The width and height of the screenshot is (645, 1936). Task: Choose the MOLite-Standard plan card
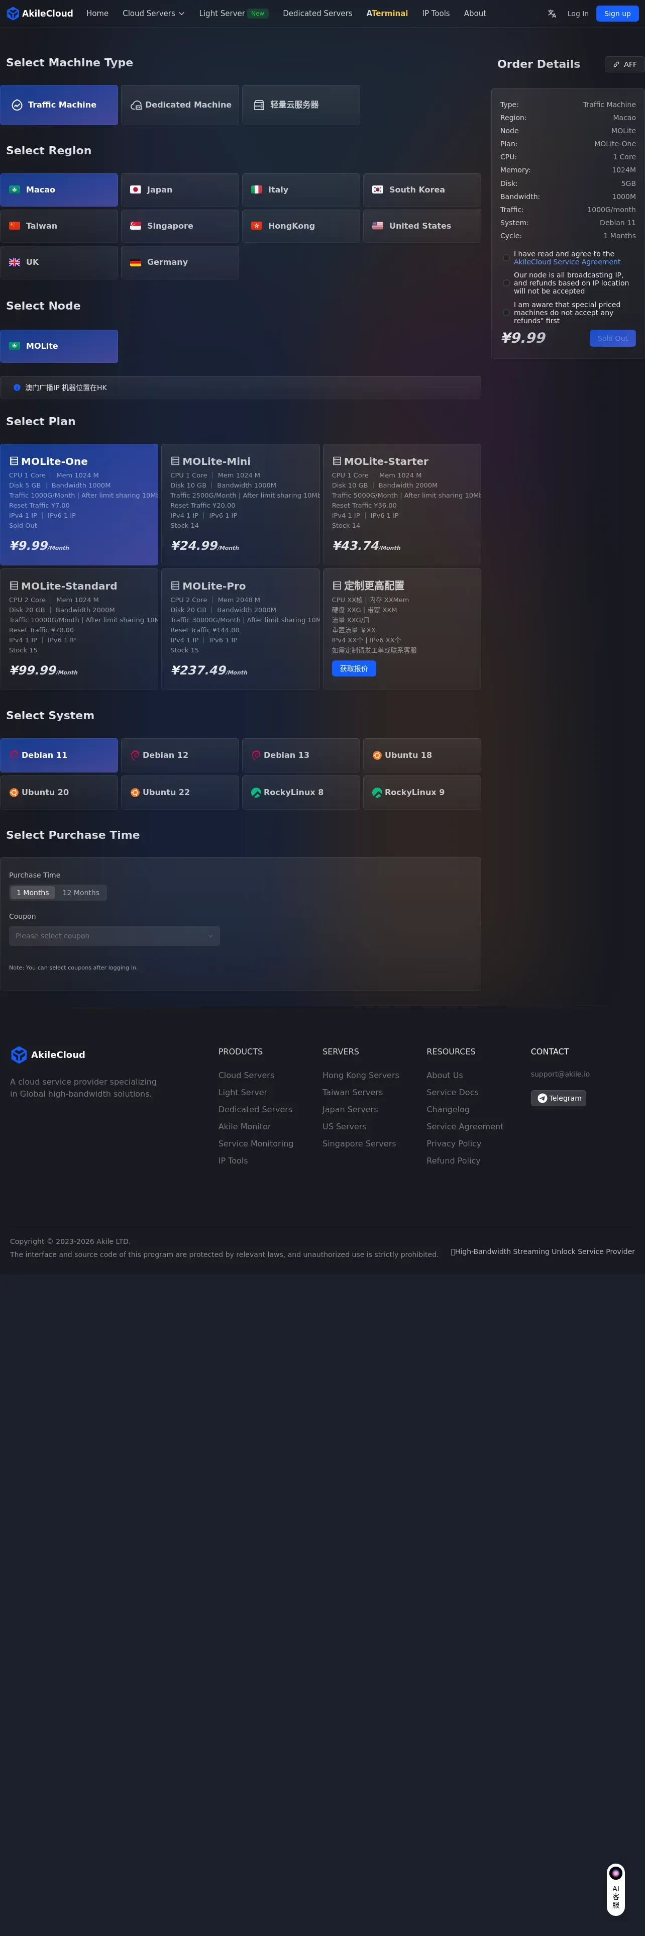pos(79,629)
